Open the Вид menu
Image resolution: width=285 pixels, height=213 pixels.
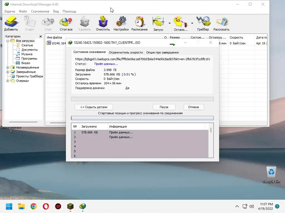point(56,11)
